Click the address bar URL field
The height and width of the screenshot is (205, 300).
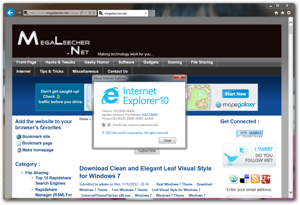click(x=54, y=13)
